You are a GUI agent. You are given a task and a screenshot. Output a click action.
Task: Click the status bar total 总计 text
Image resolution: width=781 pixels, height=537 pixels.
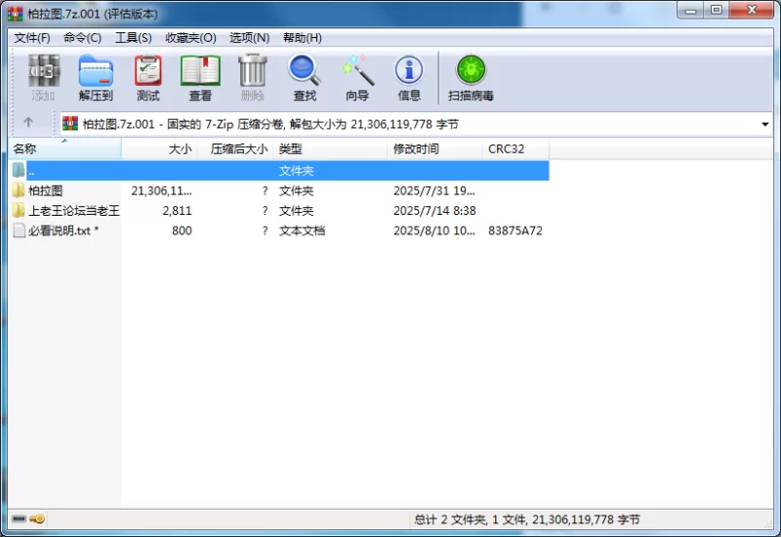pos(527,519)
